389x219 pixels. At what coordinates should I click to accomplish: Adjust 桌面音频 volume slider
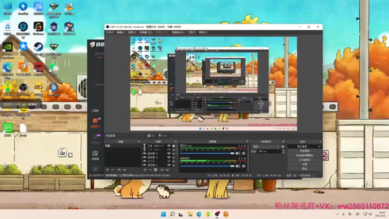tap(207, 166)
